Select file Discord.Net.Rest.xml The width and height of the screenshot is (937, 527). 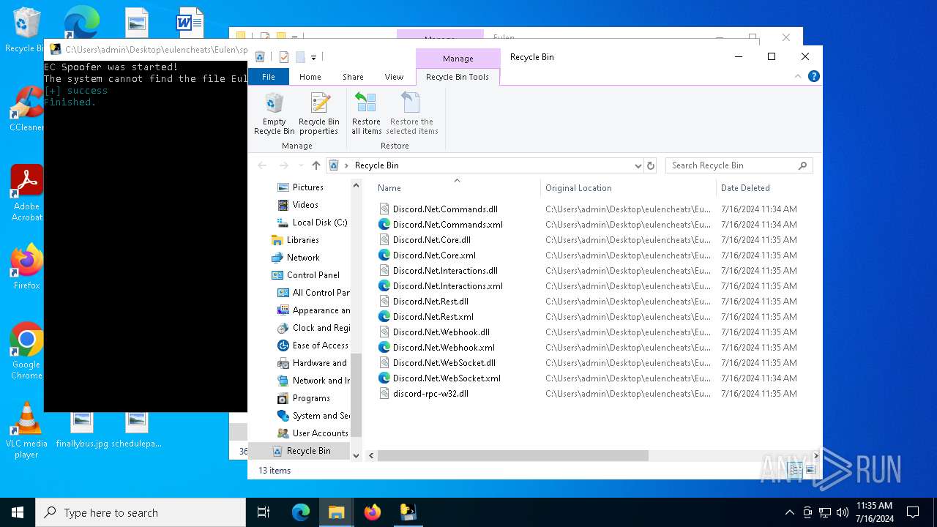[x=433, y=317]
